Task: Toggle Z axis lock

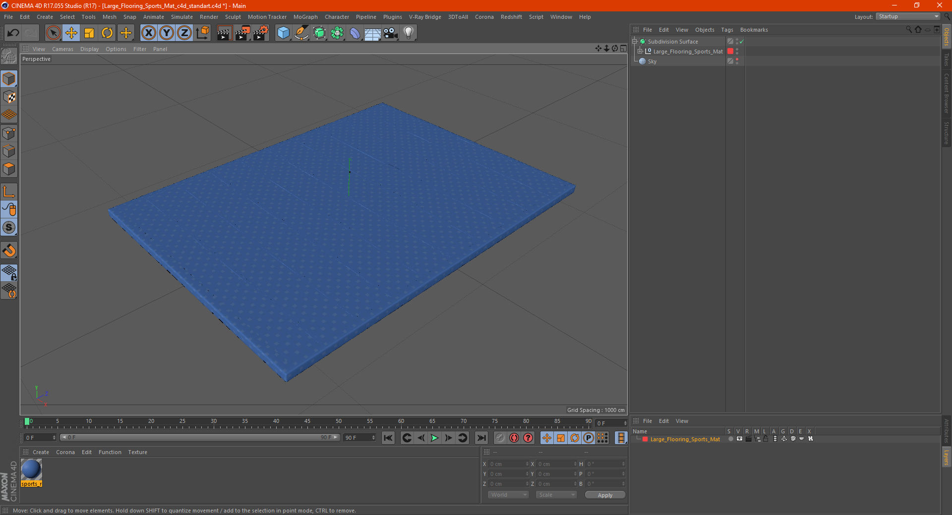Action: click(184, 33)
